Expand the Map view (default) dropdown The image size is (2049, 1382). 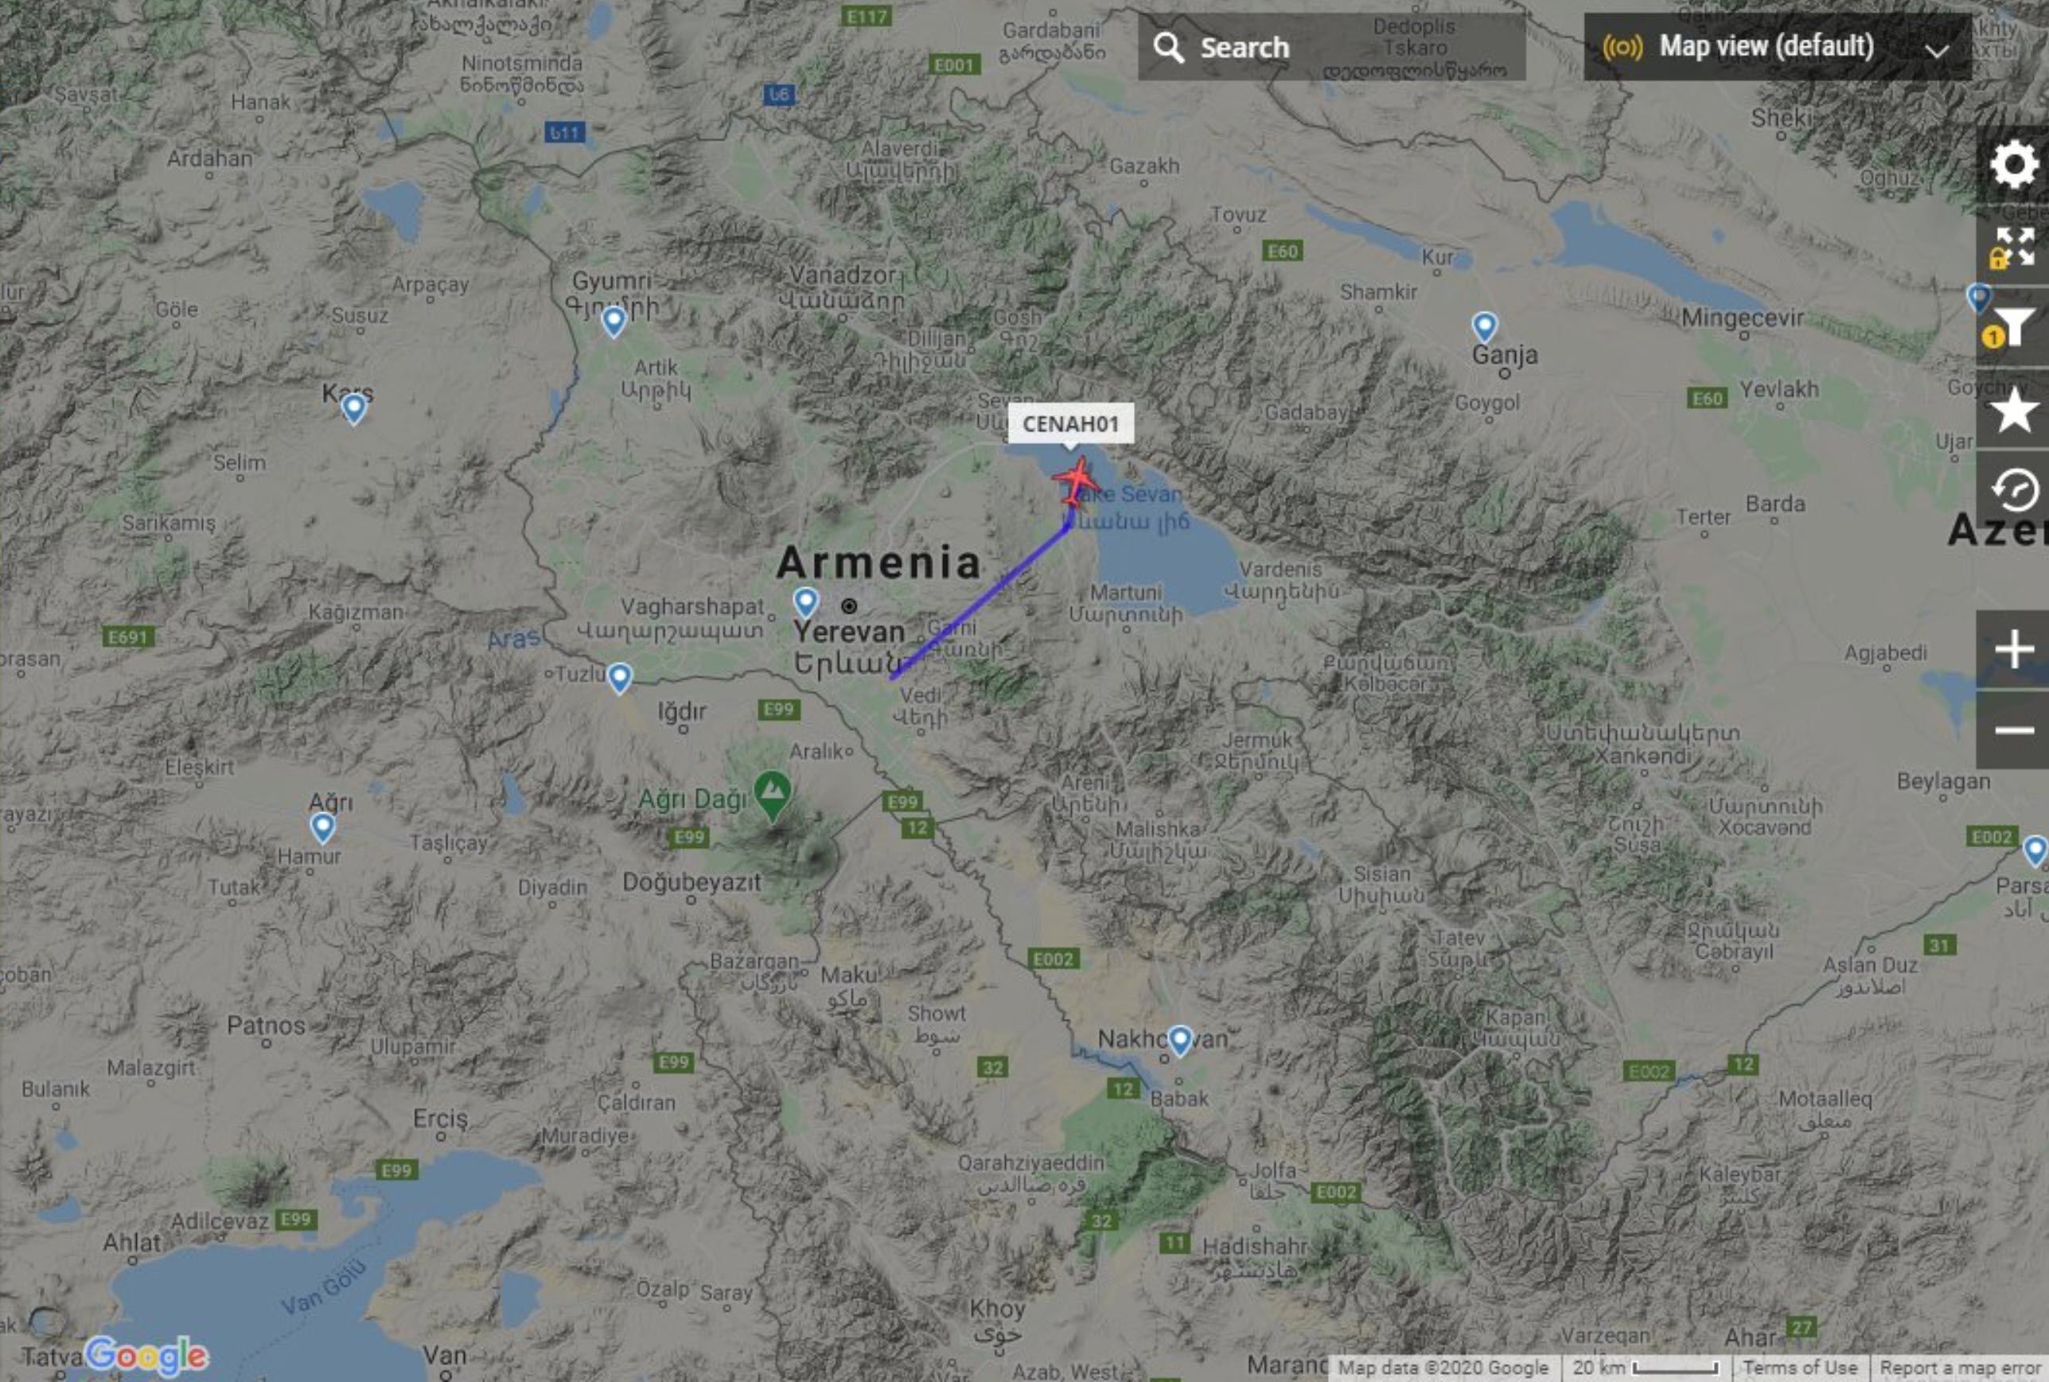click(1777, 47)
